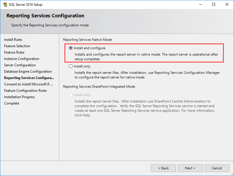The width and height of the screenshot is (234, 176).
Task: Select the Complete step in sidebar
Action: [x=12, y=103]
